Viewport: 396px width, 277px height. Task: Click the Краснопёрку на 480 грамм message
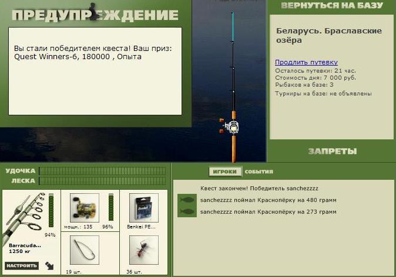pyautogui.click(x=268, y=200)
